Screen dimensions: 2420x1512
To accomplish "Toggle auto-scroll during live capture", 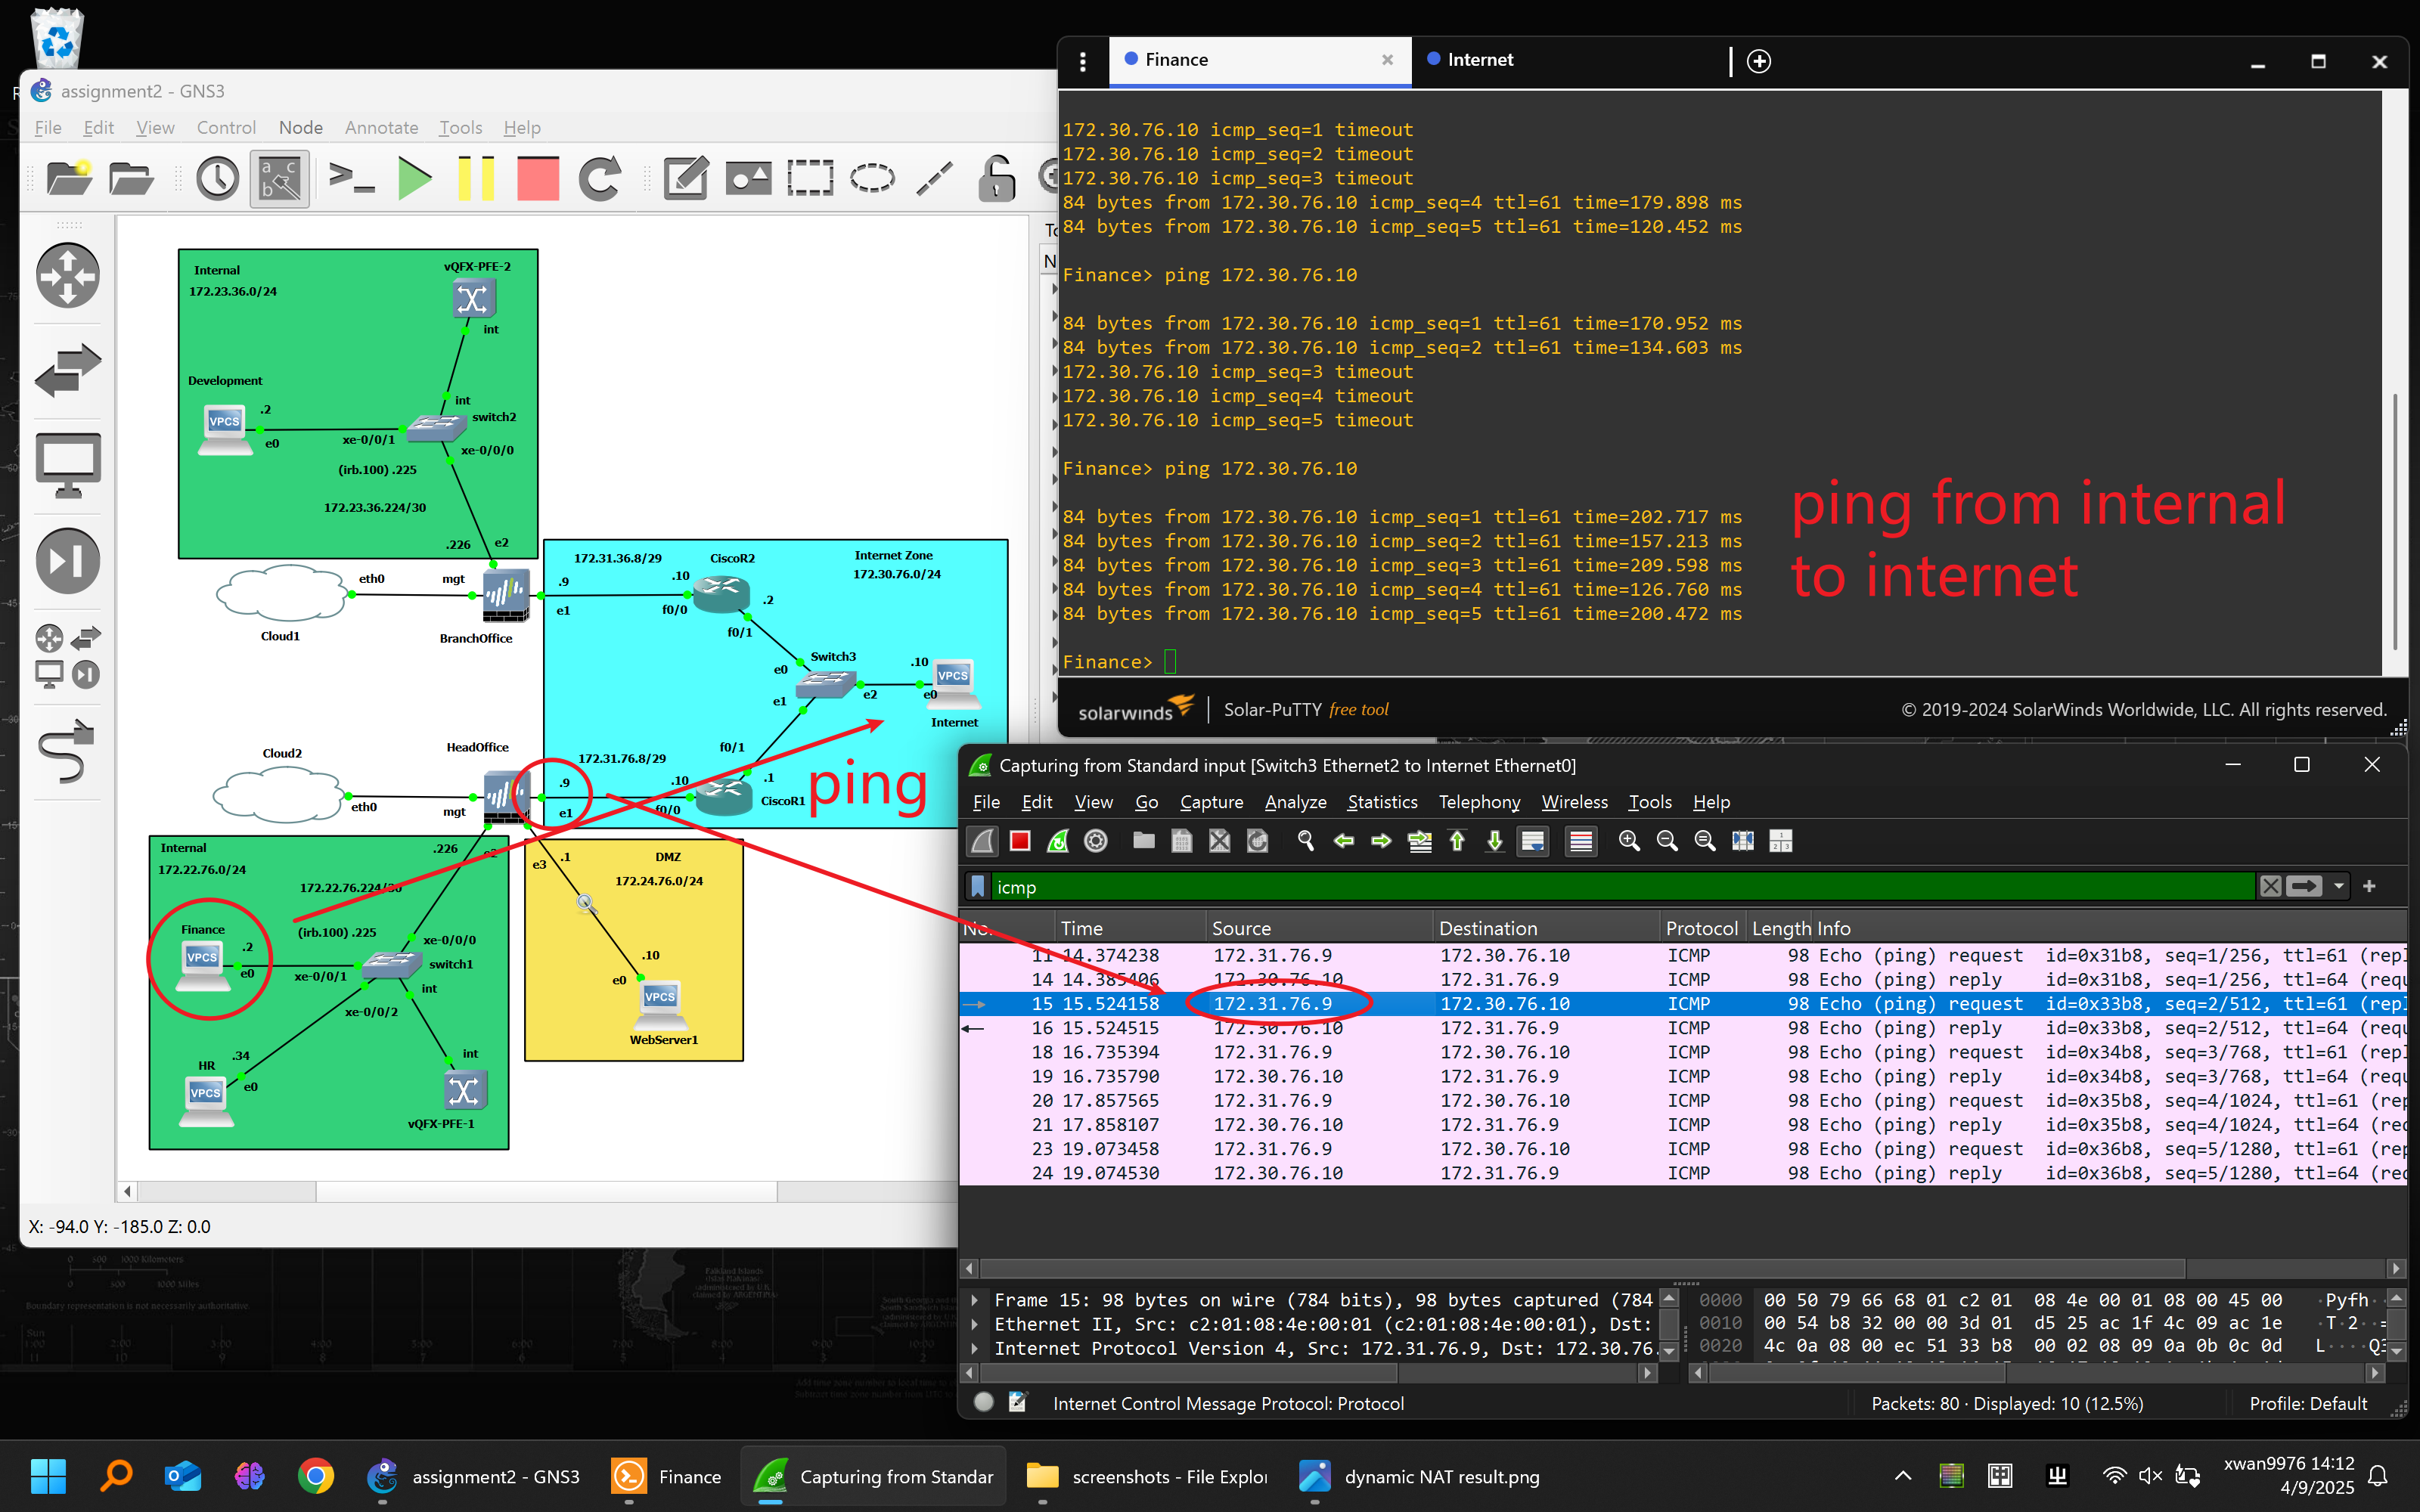I will (x=1533, y=841).
